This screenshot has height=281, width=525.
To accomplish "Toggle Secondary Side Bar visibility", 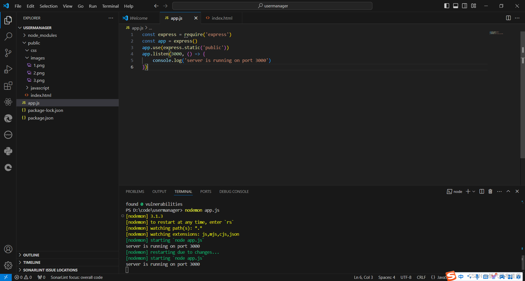I will (465, 6).
